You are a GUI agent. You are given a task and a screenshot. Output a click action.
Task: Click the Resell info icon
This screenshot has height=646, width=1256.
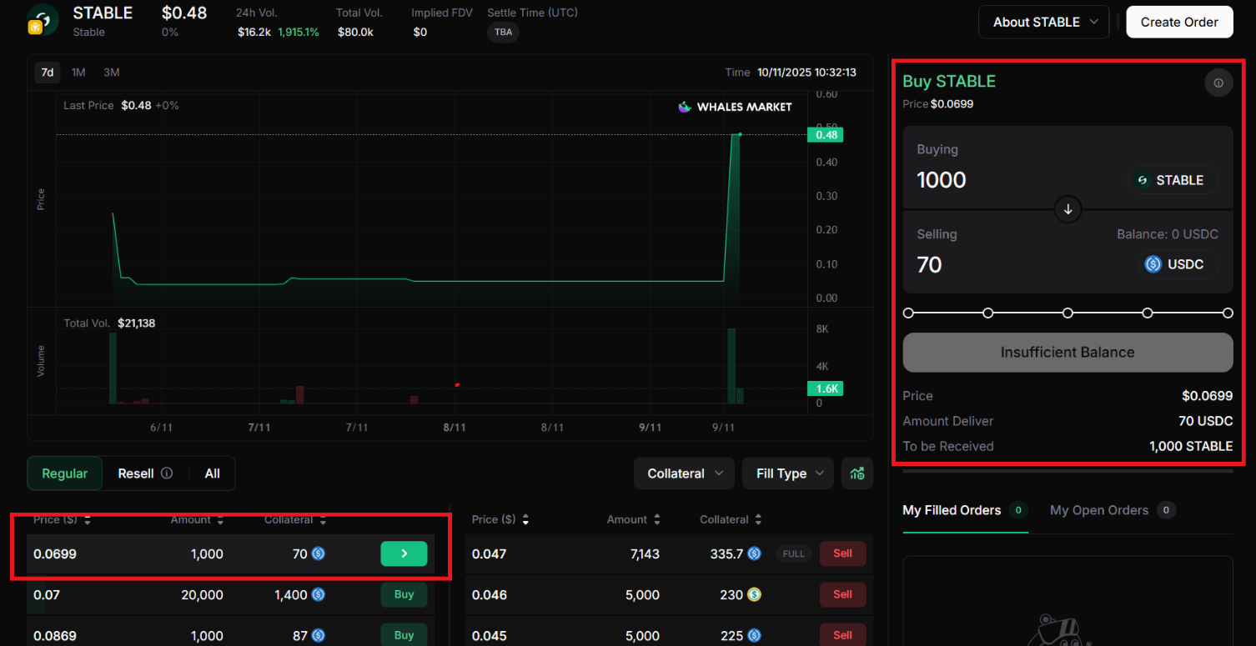point(167,473)
